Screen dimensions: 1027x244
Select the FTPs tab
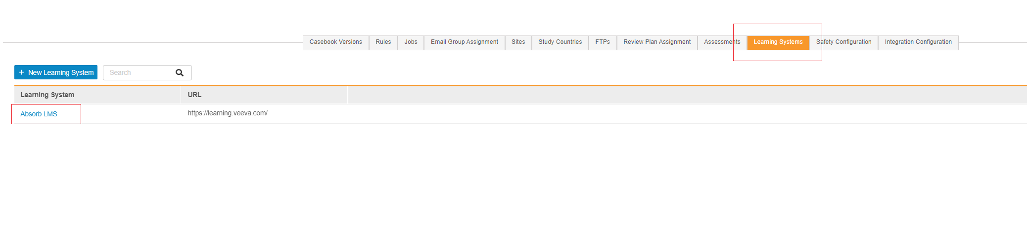[x=602, y=42]
